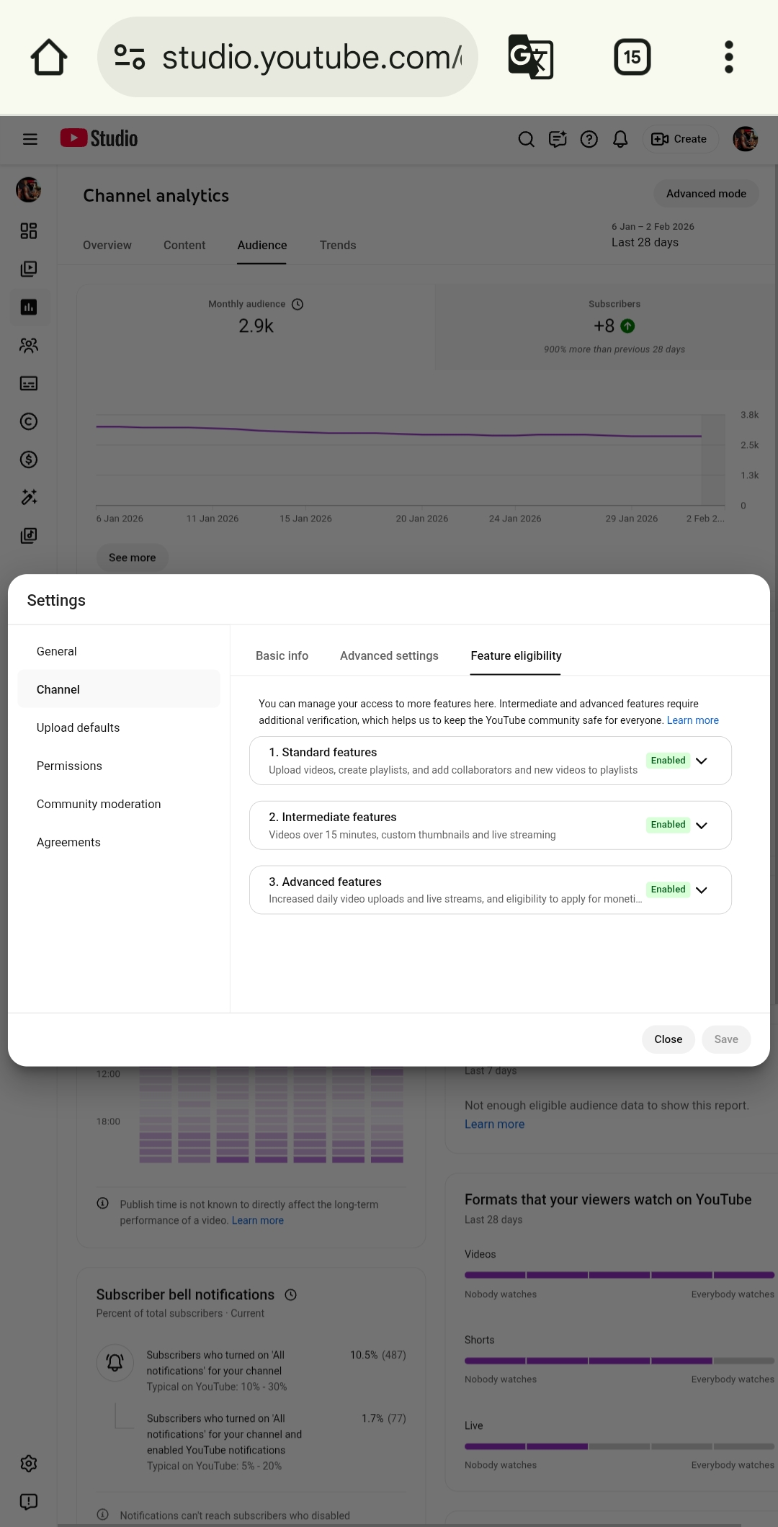Screen dimensions: 778x1527
Task: Click the Videos format watch bar
Action: point(620,1275)
